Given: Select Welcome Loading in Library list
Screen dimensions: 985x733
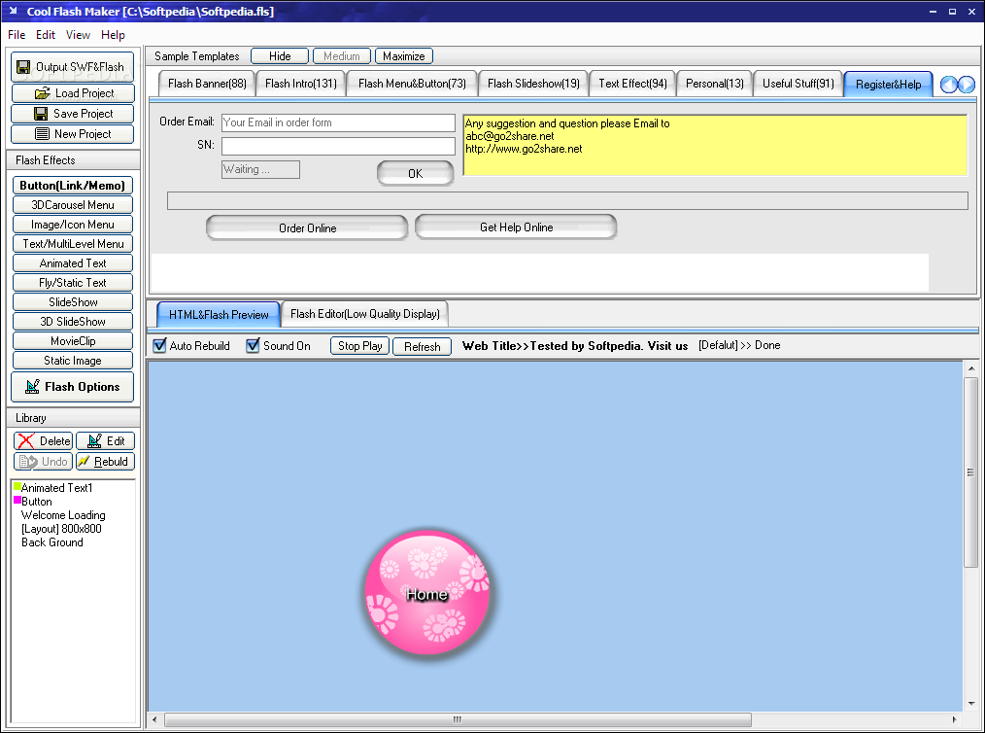Looking at the screenshot, I should [63, 515].
